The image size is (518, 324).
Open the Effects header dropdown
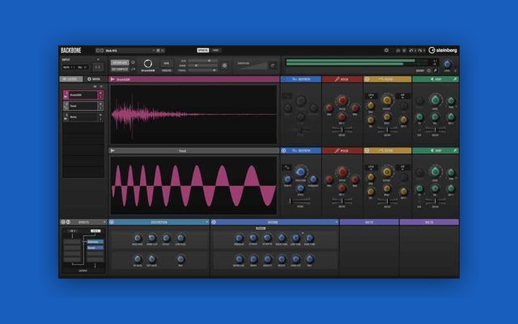coord(104,222)
